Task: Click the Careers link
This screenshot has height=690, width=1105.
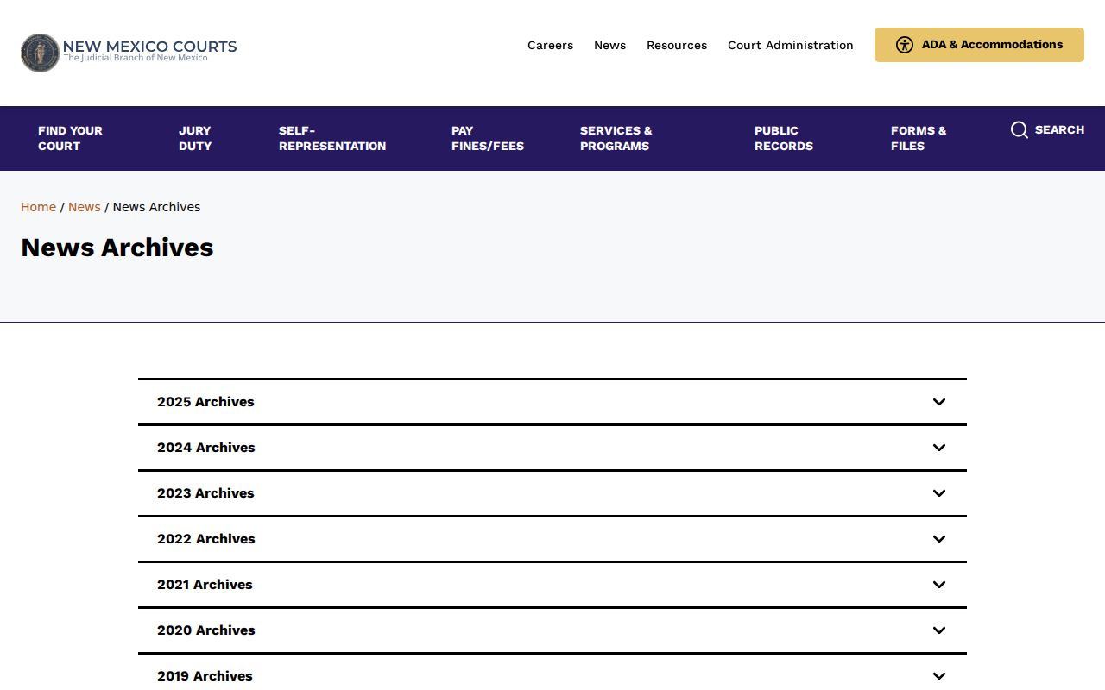Action: pos(550,45)
